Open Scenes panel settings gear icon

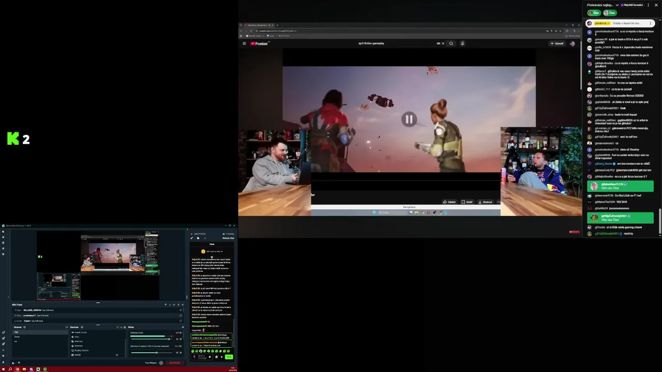[x=24, y=327]
